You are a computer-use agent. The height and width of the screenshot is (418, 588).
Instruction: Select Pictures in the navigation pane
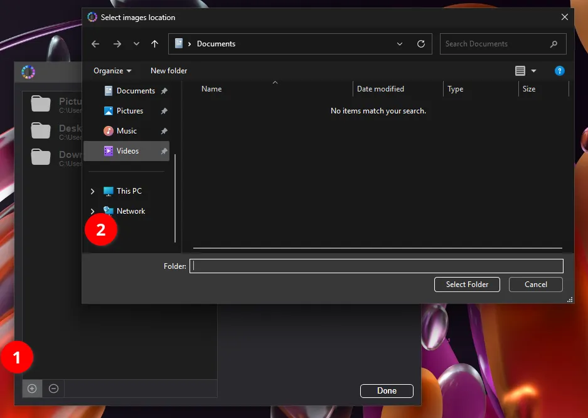click(x=130, y=111)
